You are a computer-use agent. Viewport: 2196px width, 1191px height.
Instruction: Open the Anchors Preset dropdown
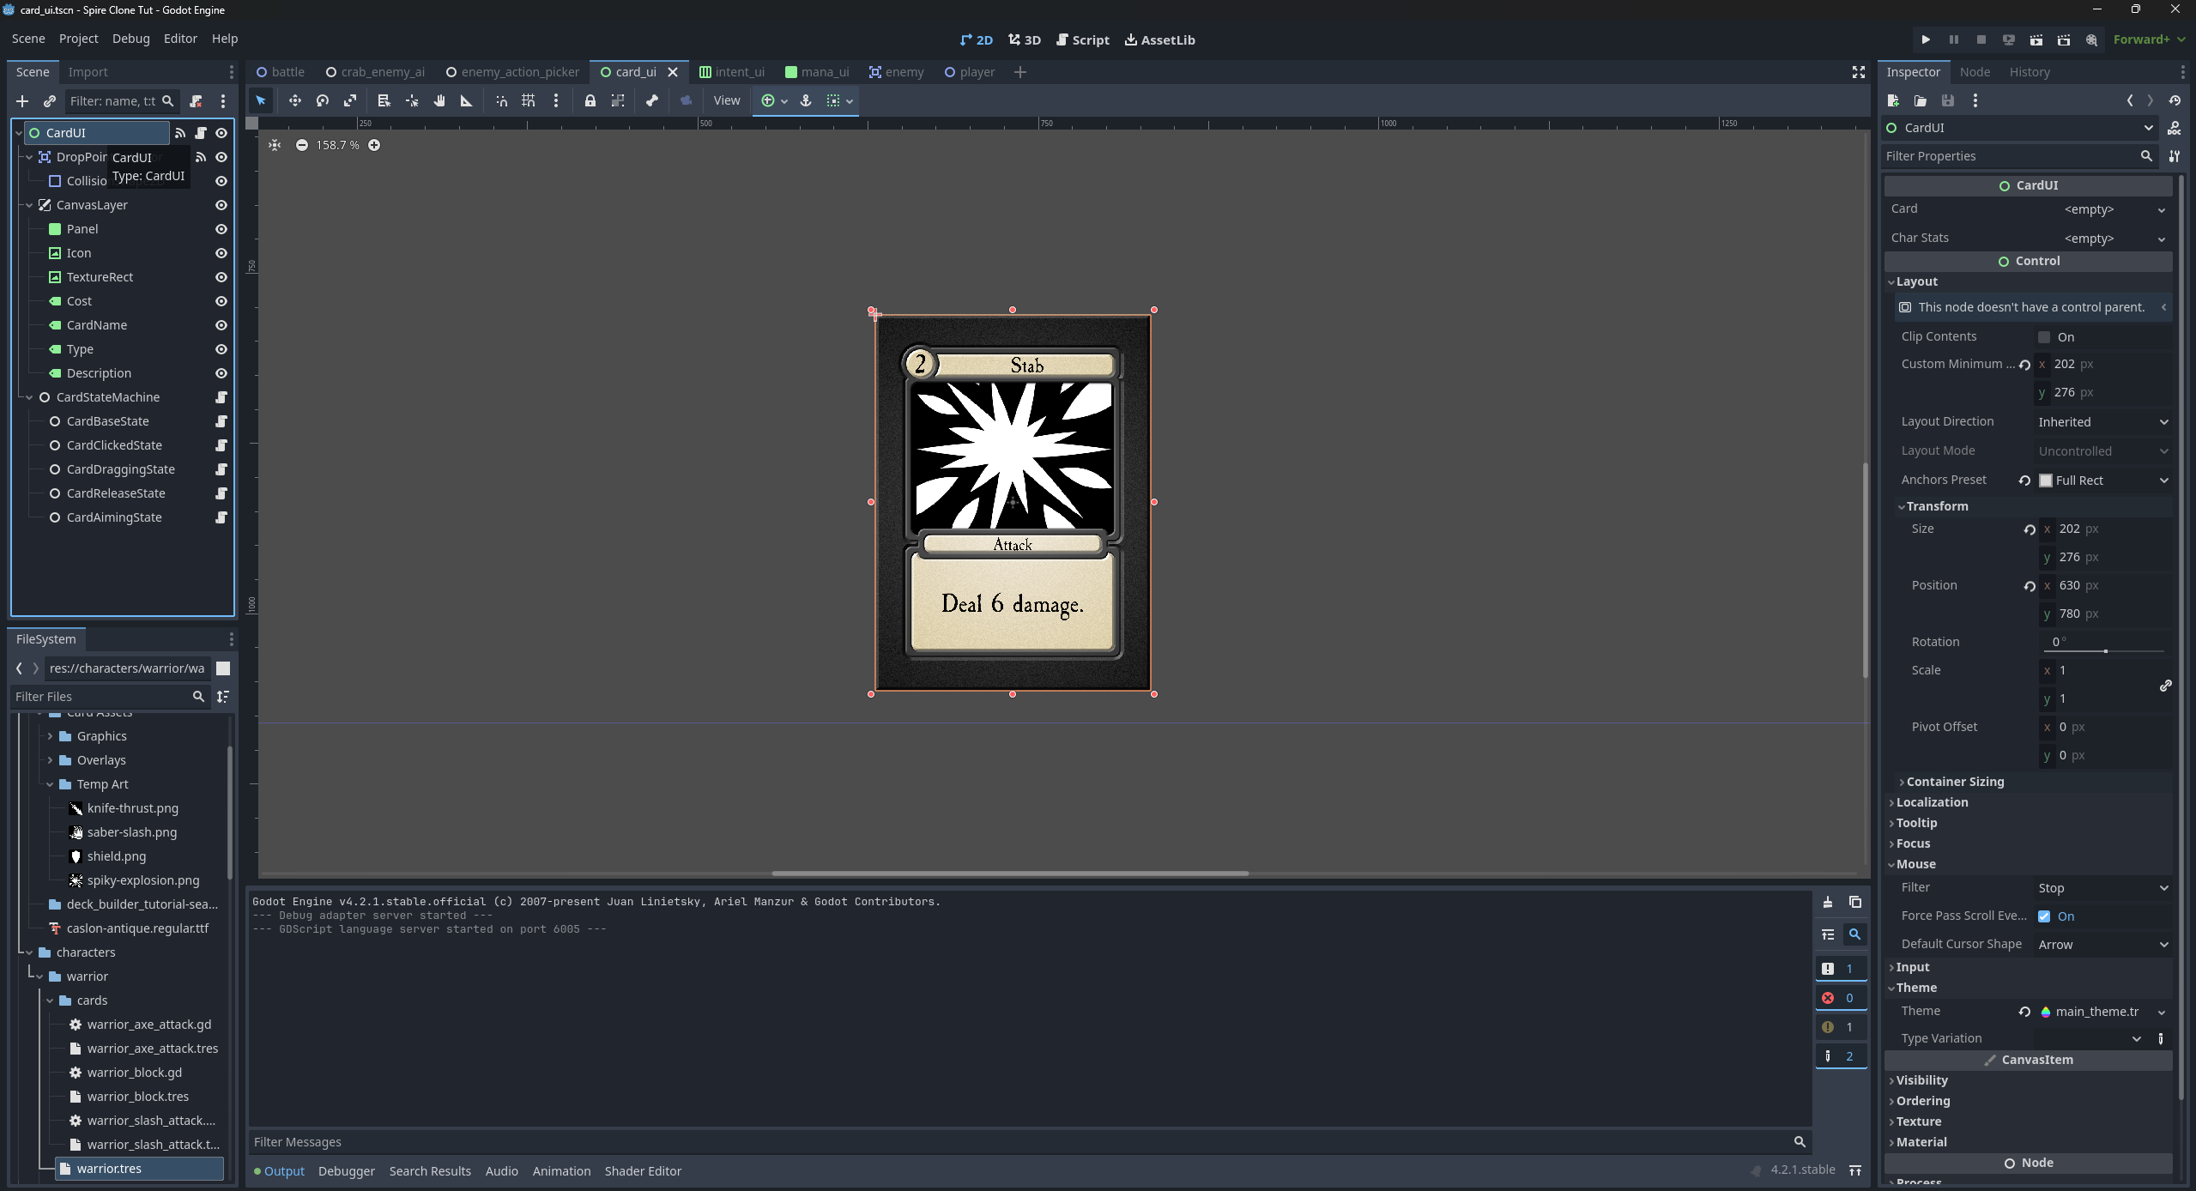pos(2104,481)
